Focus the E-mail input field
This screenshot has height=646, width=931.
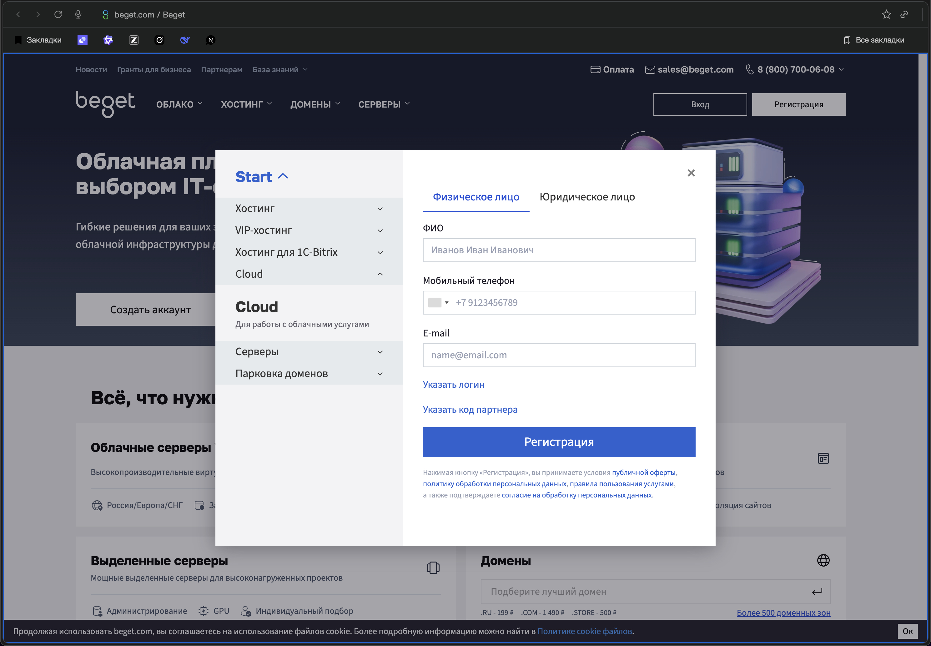[559, 356]
